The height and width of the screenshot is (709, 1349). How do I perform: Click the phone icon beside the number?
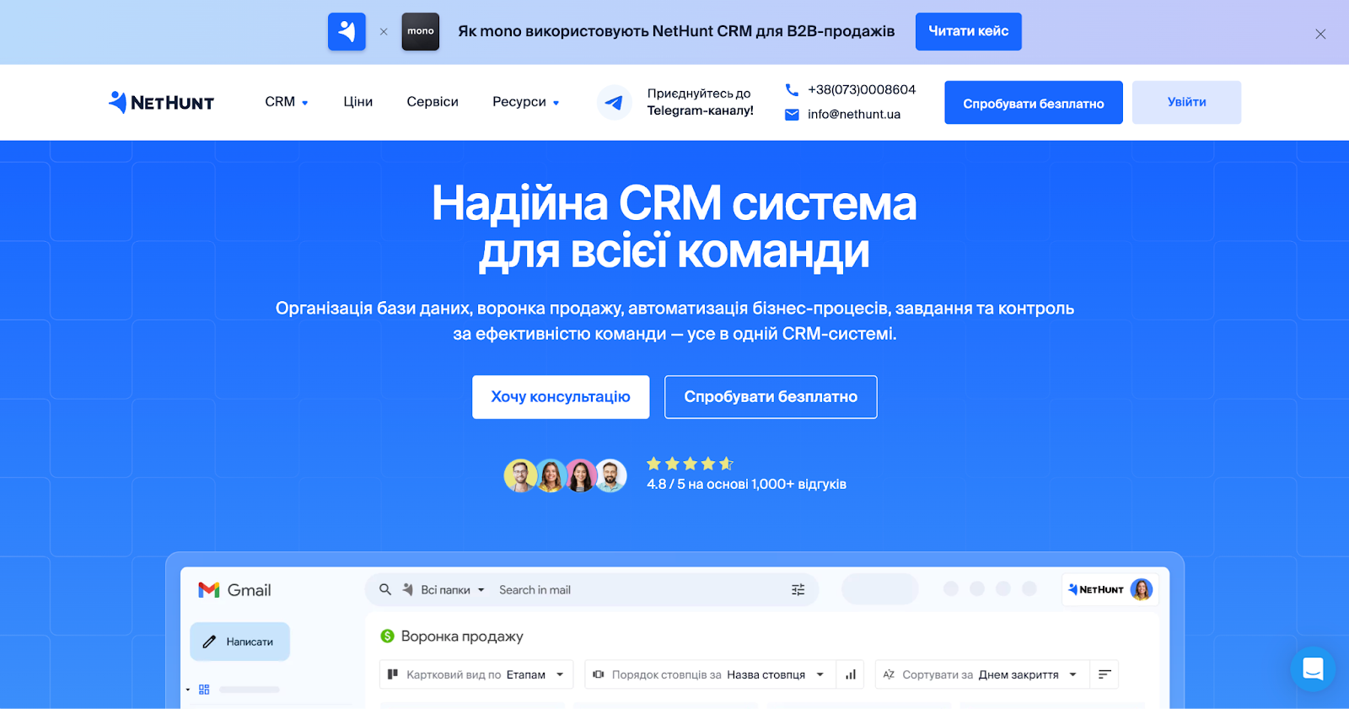(792, 89)
